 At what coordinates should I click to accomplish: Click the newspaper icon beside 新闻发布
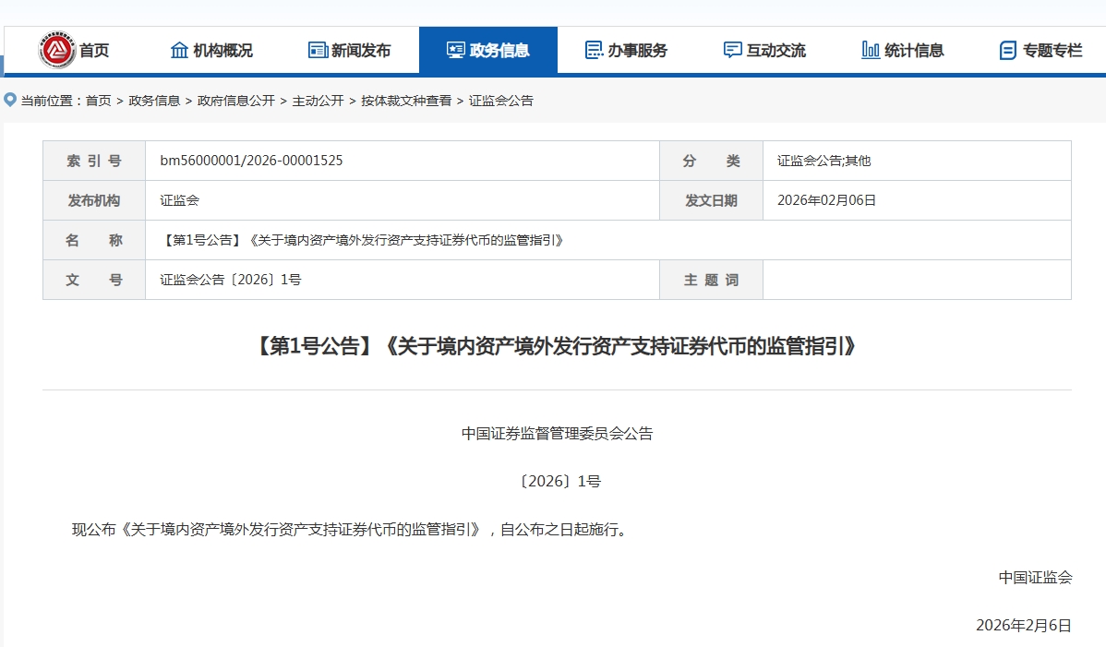[x=317, y=49]
